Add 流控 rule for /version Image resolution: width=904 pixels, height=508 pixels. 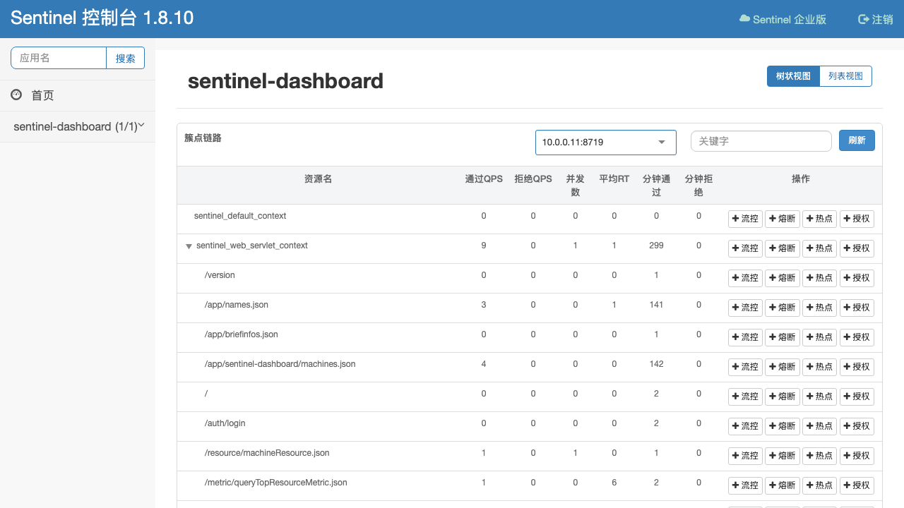tap(745, 278)
